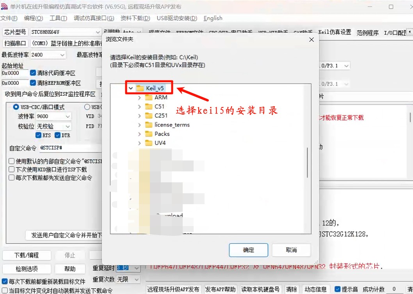This screenshot has height=294, width=413.
Task: Open the 编程(O) menu
Action: coord(33,18)
